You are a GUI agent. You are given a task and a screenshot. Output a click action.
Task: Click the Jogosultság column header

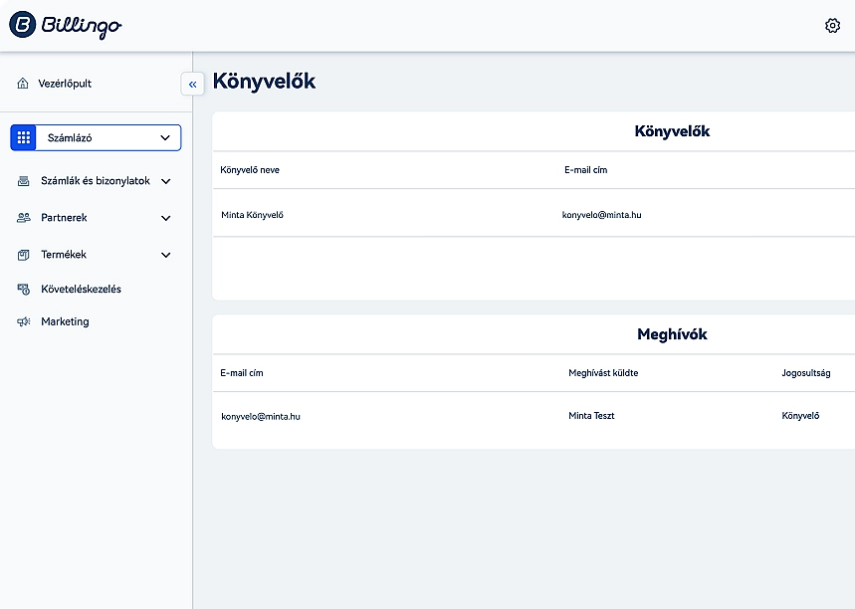pyautogui.click(x=806, y=373)
